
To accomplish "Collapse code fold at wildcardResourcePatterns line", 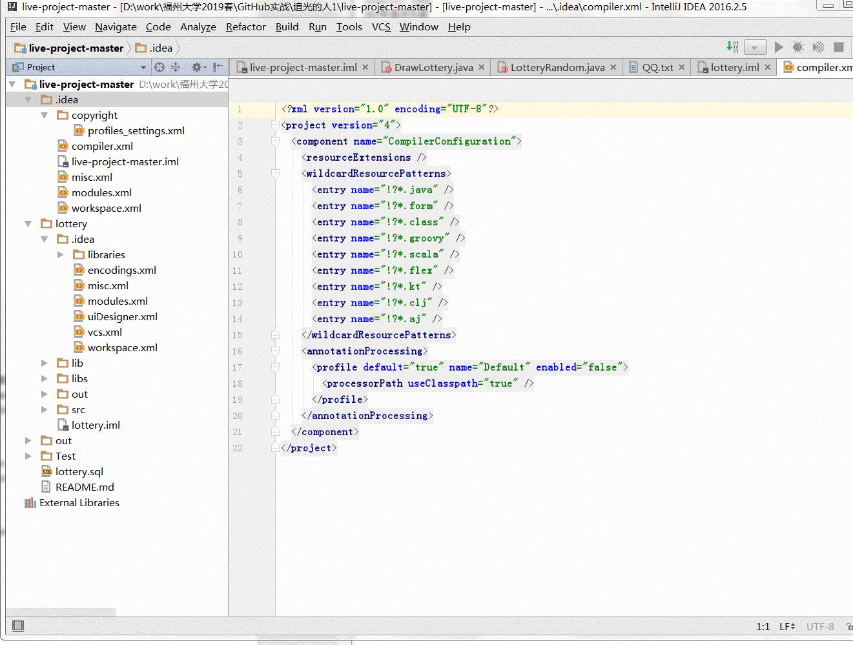I will tap(276, 174).
